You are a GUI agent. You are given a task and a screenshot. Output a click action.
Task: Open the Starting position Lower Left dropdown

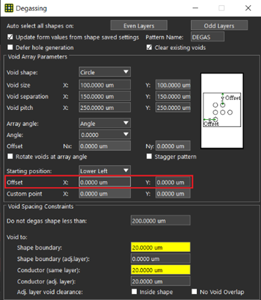pos(104,171)
